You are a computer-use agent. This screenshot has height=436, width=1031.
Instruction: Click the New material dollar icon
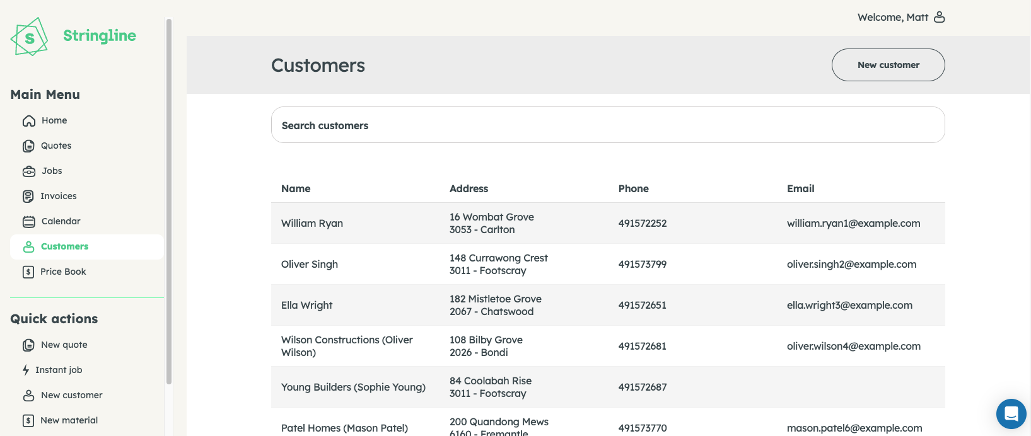click(28, 421)
